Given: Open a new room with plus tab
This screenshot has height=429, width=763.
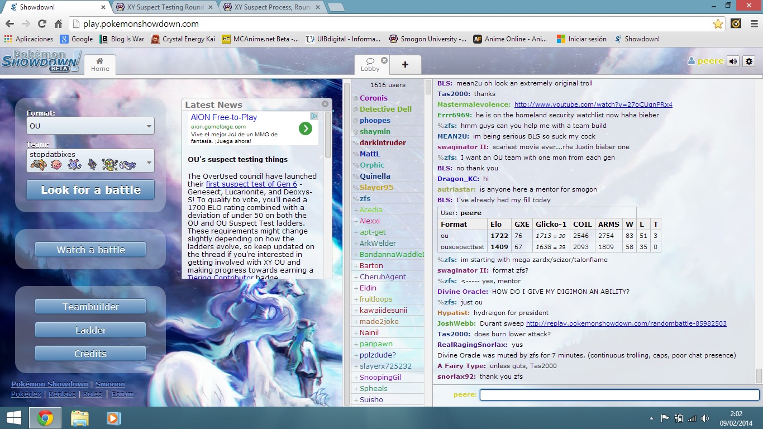Looking at the screenshot, I should coord(405,65).
